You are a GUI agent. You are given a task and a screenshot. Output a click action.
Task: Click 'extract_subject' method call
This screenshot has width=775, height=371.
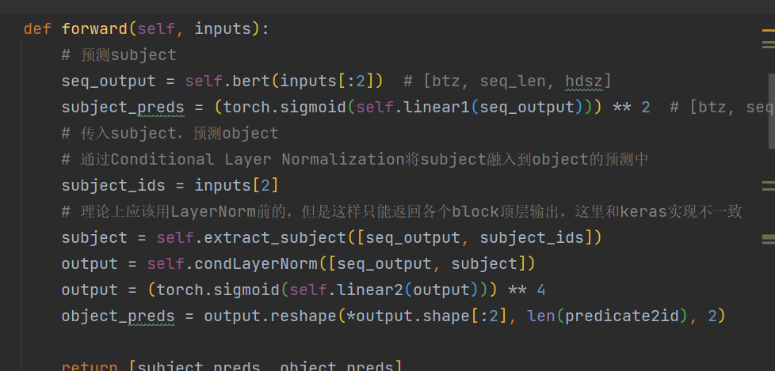tap(275, 238)
